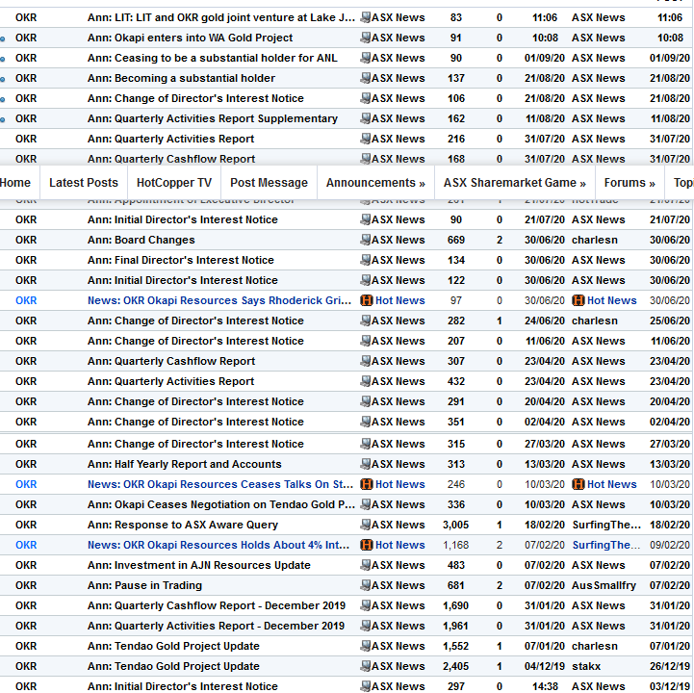This screenshot has width=694, height=693.
Task: Open Ann: LIT and OKR gold joint venture thread
Action: [220, 17]
